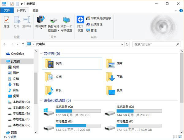Switch to large icons view in status bar
The height and width of the screenshot is (140, 184).
coord(180,137)
